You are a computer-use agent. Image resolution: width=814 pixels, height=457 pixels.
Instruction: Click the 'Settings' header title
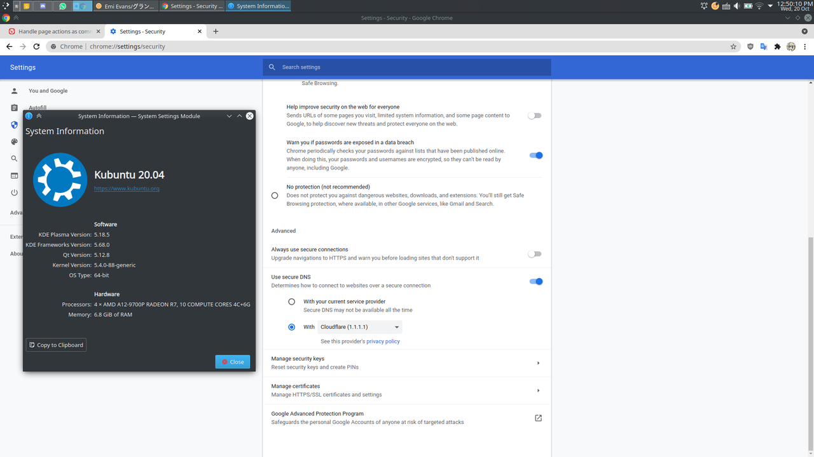pyautogui.click(x=23, y=67)
